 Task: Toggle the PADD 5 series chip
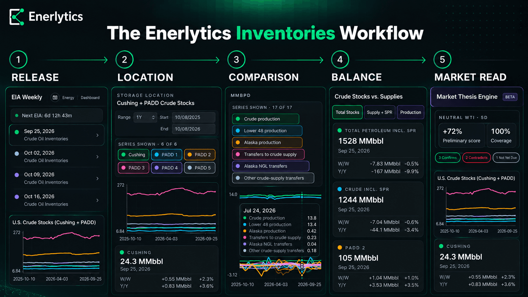pyautogui.click(x=200, y=168)
